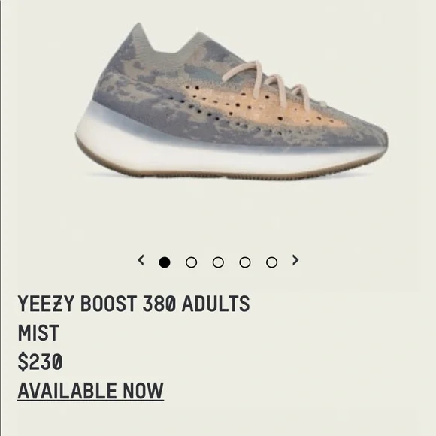The width and height of the screenshot is (436, 436).
Task: Open the Yeezy 380 shoe product image
Action: pos(232,101)
